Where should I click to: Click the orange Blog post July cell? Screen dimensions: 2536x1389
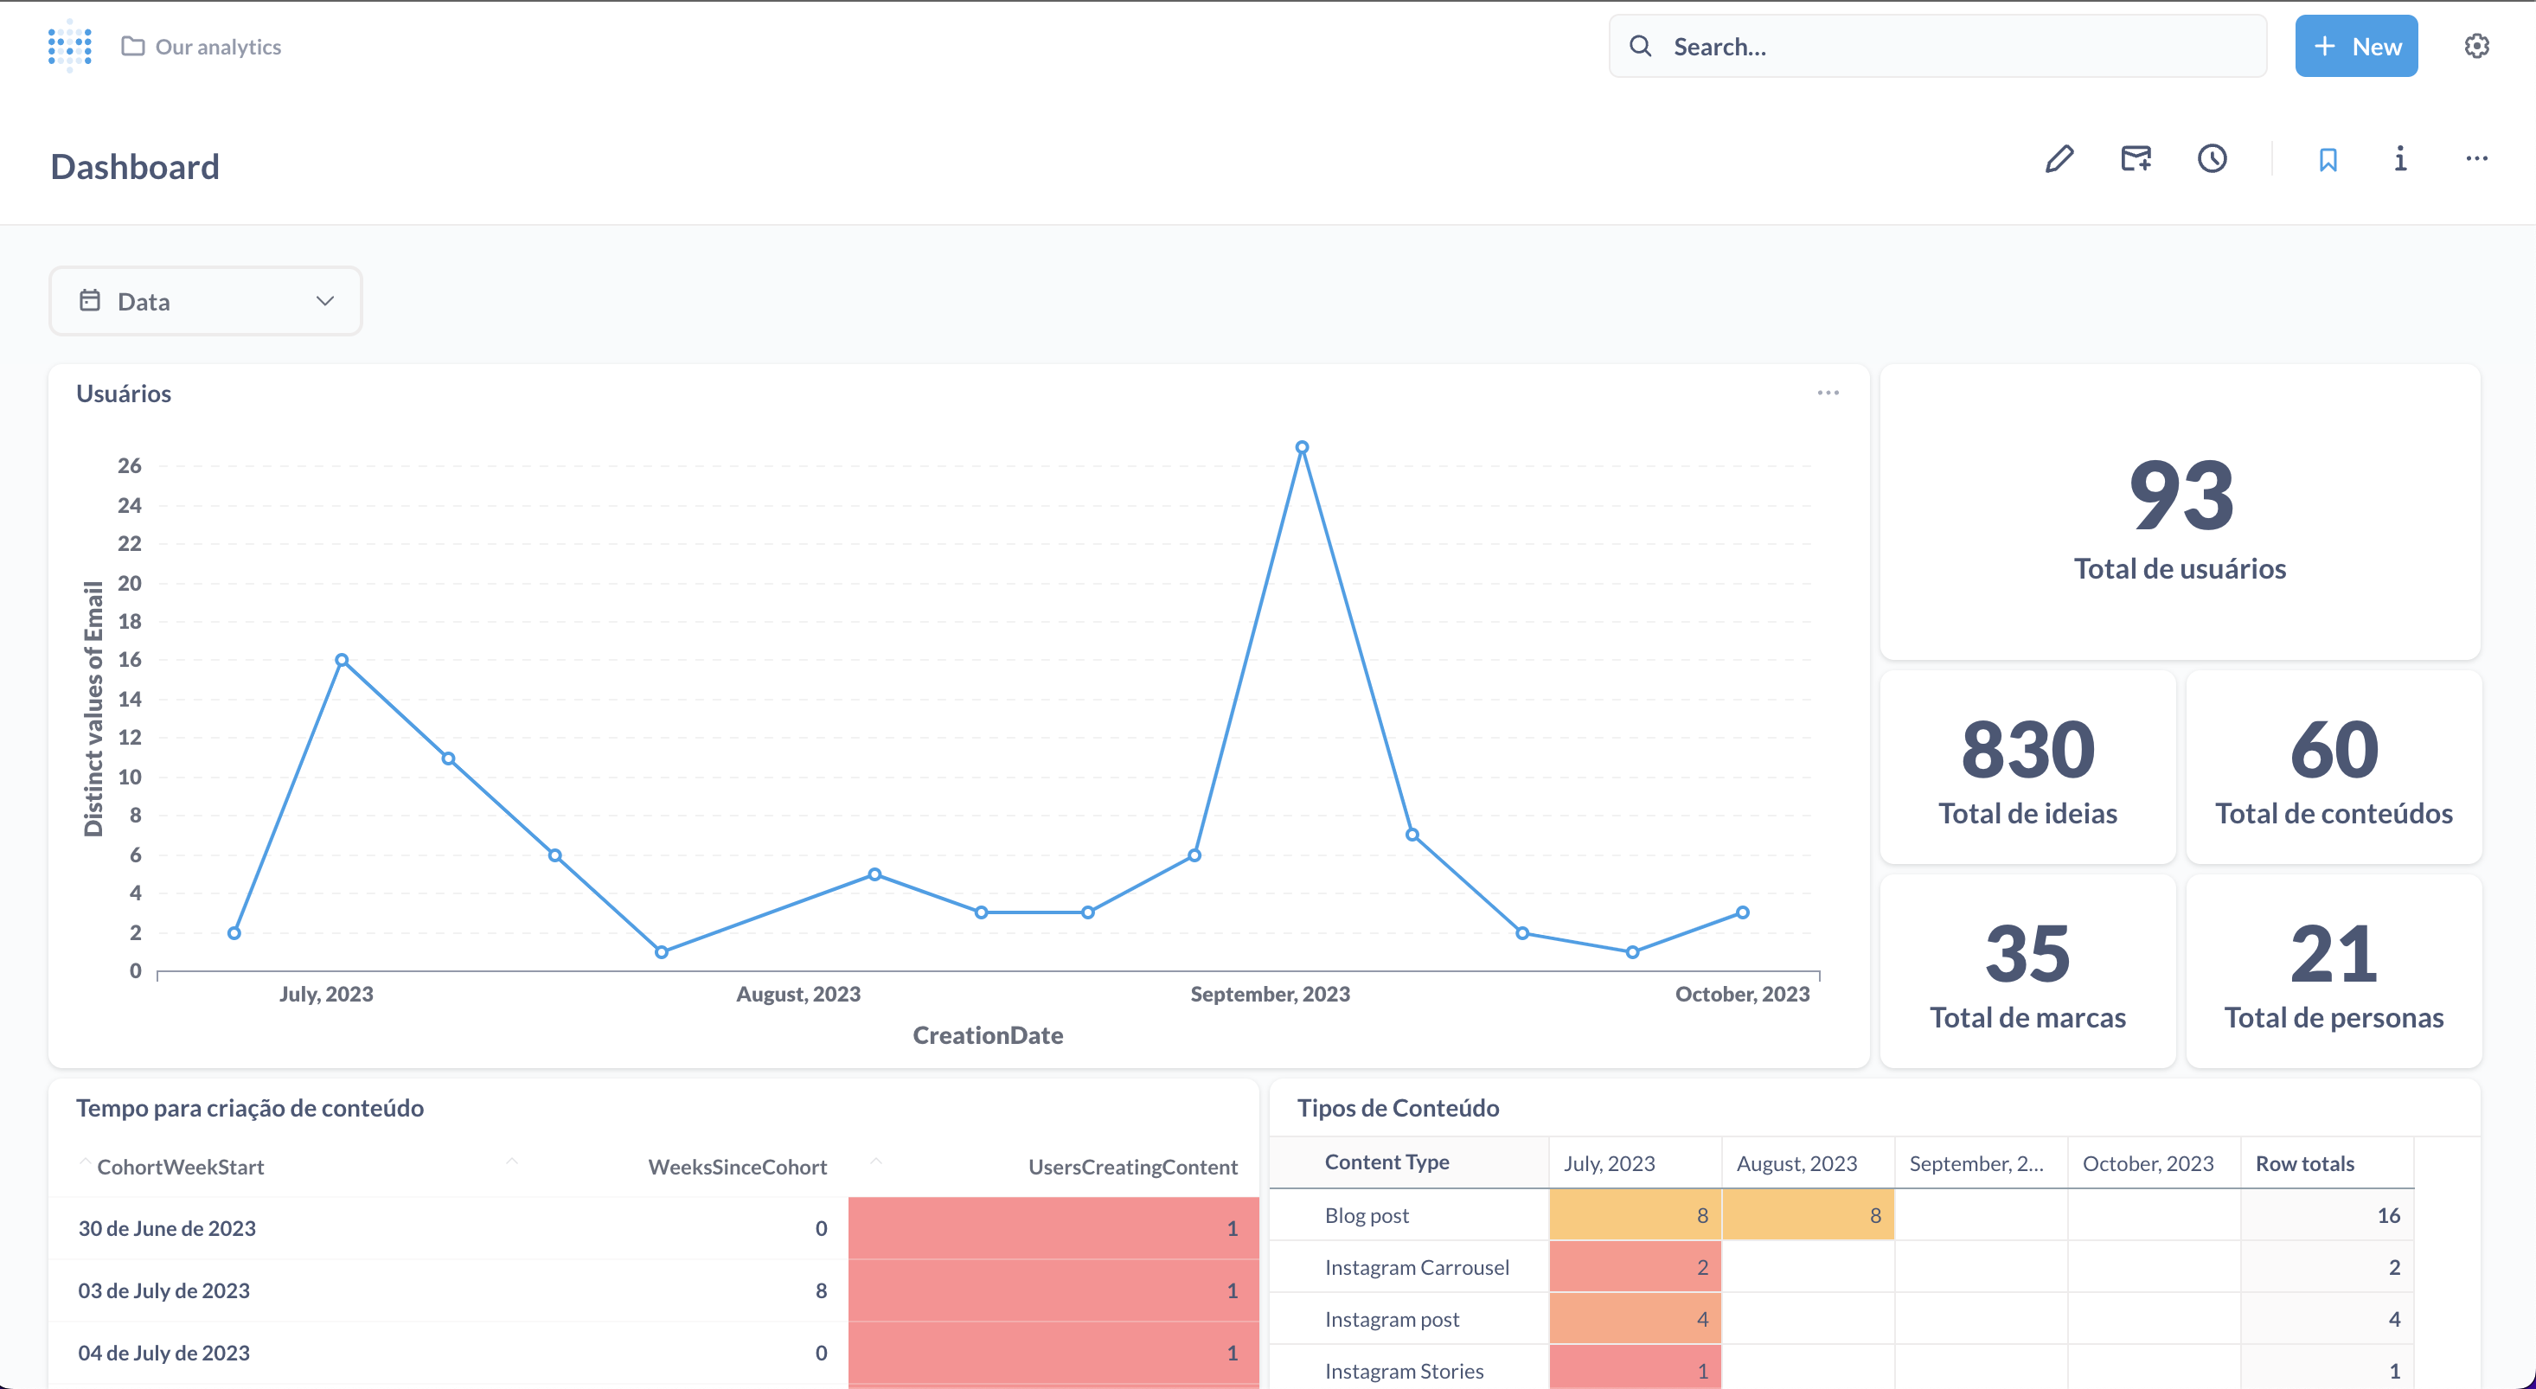[1634, 1215]
